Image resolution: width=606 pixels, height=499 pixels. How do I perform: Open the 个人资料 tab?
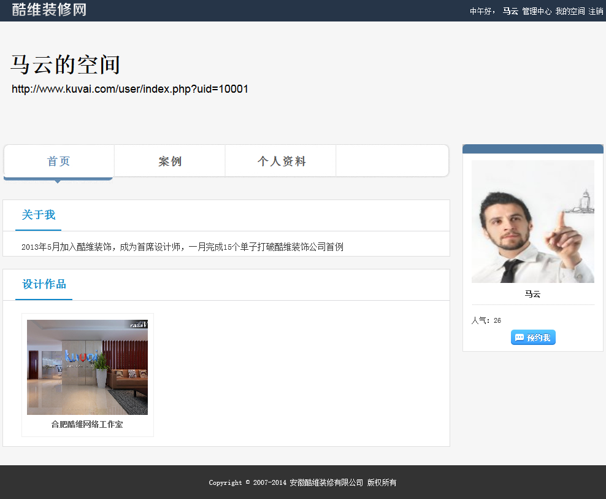pyautogui.click(x=282, y=161)
